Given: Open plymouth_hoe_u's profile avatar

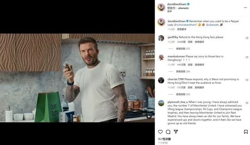Looking at the screenshot, I should tap(161, 103).
